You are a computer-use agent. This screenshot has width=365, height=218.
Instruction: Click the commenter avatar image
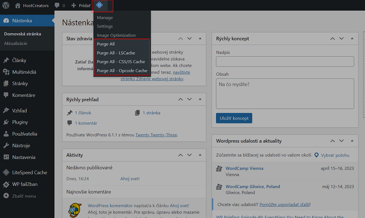point(74,210)
